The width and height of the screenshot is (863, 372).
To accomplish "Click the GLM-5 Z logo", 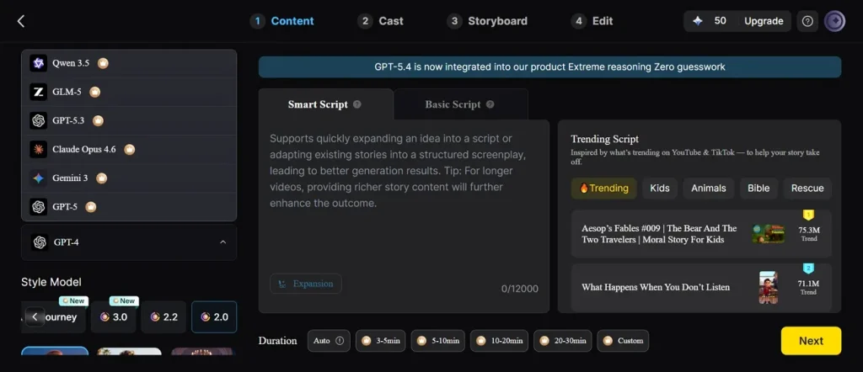I will 39,92.
